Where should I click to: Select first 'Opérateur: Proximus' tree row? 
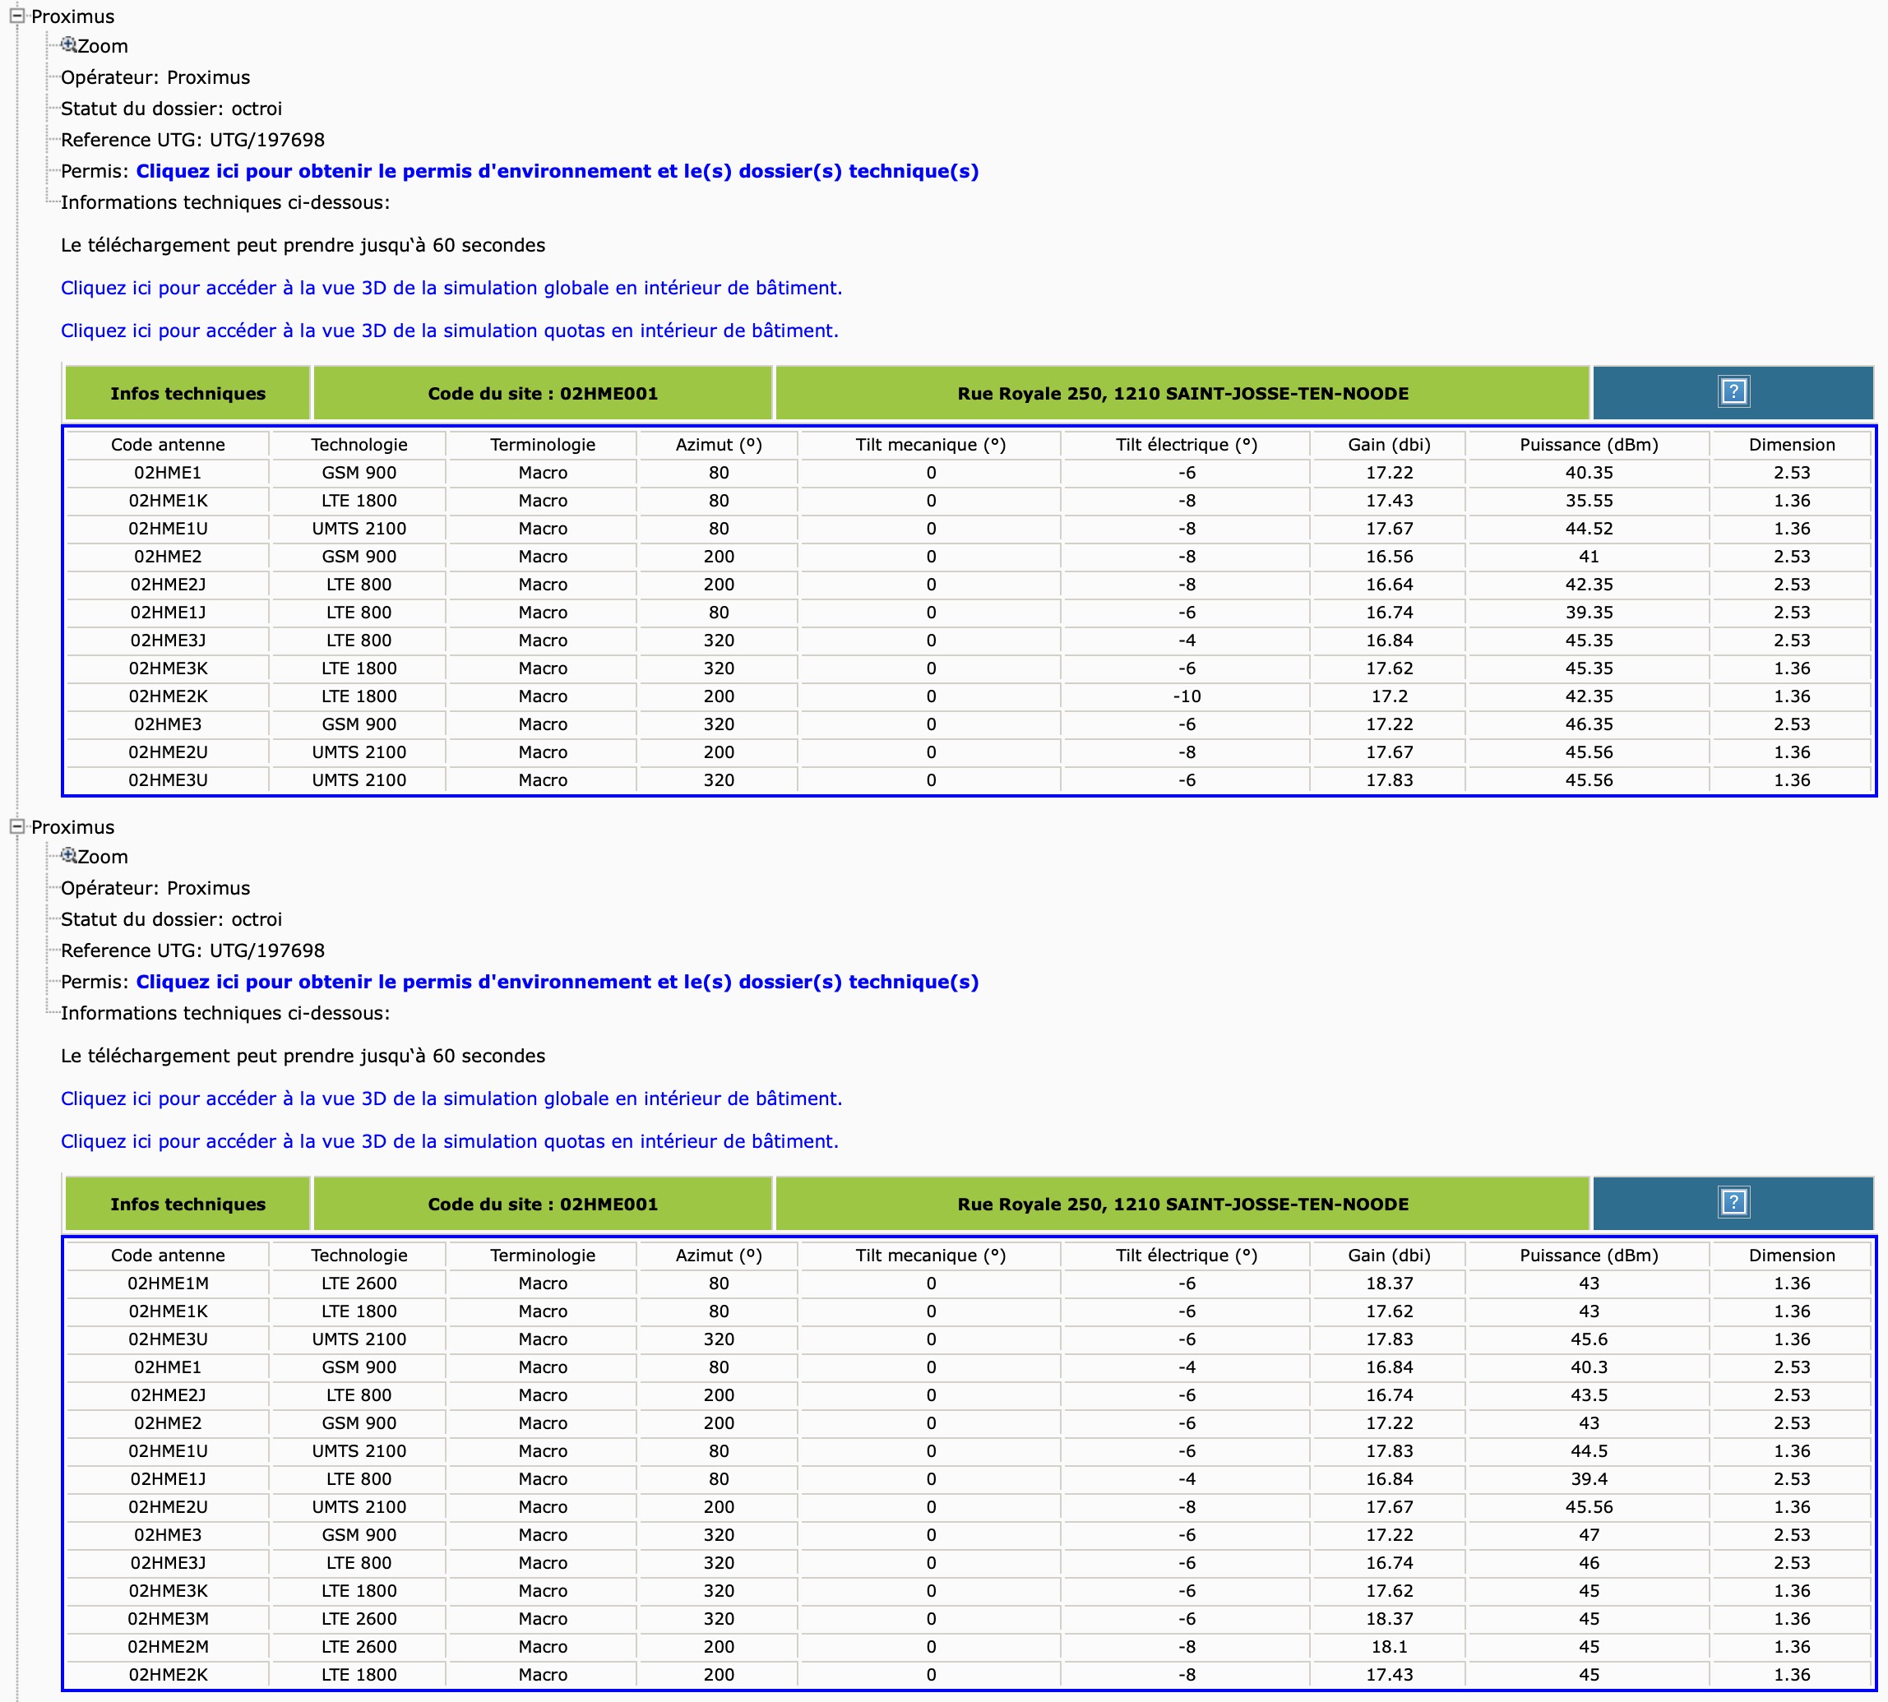point(155,77)
